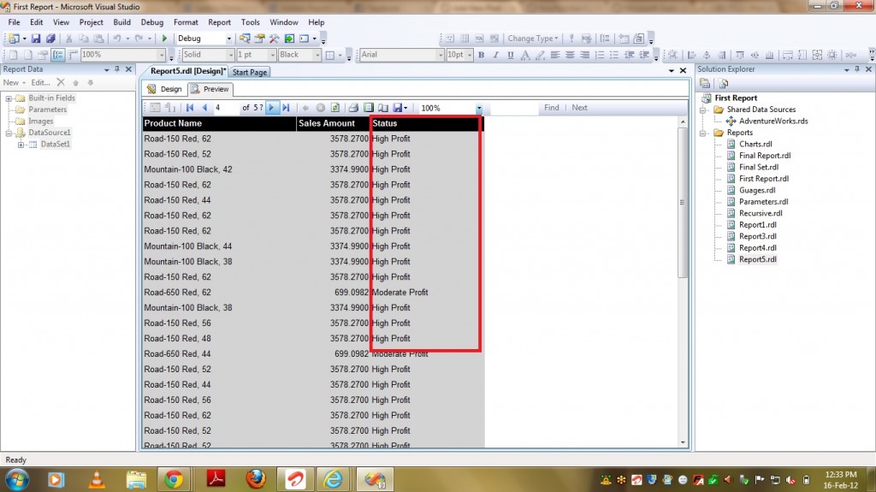Open Final Report.rdl in Solution Explorer

(765, 156)
